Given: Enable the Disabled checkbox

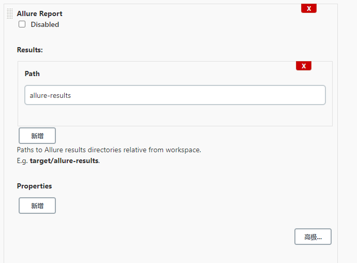Looking at the screenshot, I should [x=22, y=24].
